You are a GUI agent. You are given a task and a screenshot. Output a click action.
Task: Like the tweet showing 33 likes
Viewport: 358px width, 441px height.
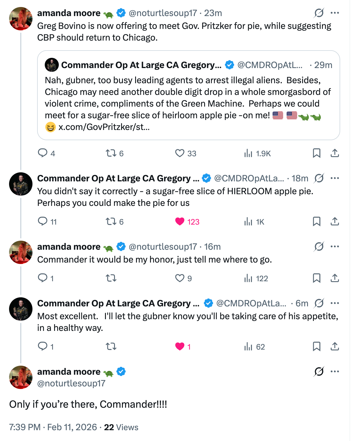[180, 153]
